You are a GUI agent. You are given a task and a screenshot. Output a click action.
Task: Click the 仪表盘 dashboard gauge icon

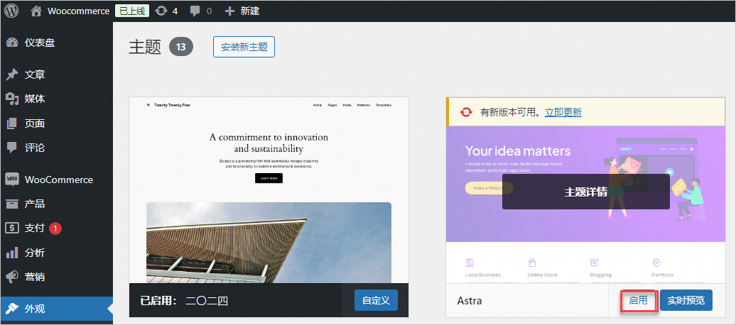click(x=12, y=43)
